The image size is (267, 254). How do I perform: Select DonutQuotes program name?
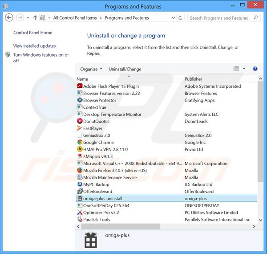(96, 121)
